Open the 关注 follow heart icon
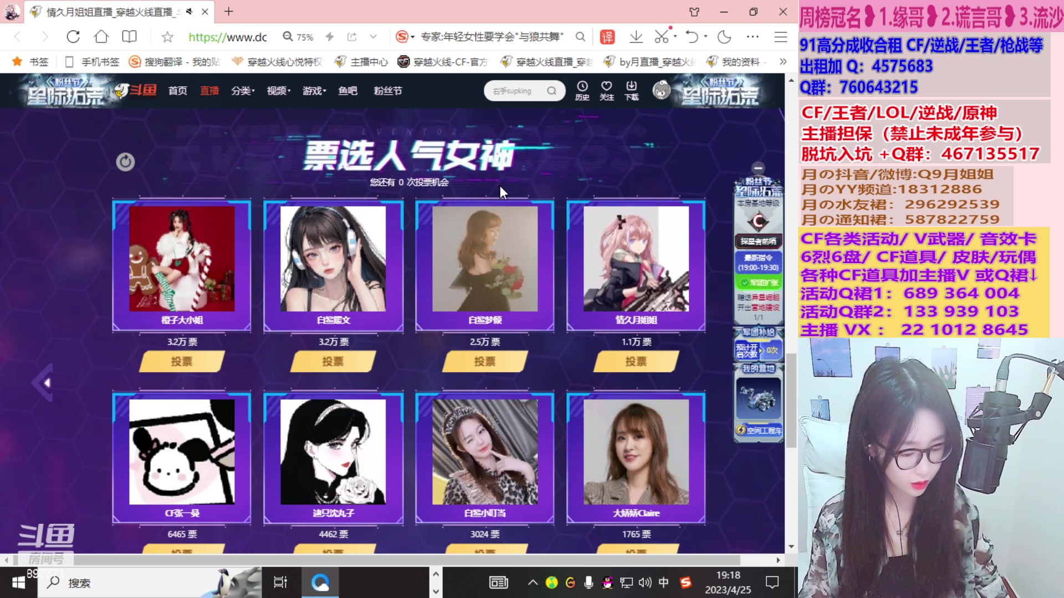The height and width of the screenshot is (598, 1064). tap(607, 91)
